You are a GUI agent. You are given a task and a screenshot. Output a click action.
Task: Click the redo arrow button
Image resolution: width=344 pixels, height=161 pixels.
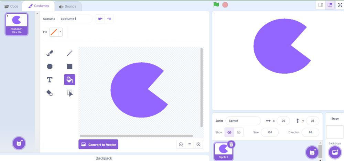click(x=109, y=19)
